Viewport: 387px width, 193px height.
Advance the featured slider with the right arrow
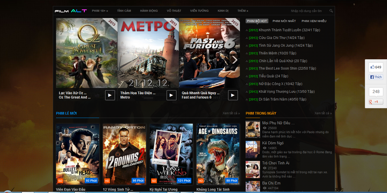pyautogui.click(x=235, y=60)
